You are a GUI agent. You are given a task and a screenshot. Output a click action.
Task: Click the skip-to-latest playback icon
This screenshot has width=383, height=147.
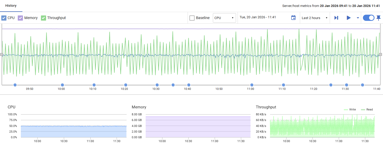tap(336, 18)
